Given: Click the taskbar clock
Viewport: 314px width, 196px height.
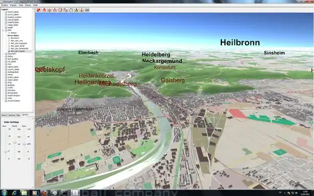Looking at the screenshot, I should (305, 193).
